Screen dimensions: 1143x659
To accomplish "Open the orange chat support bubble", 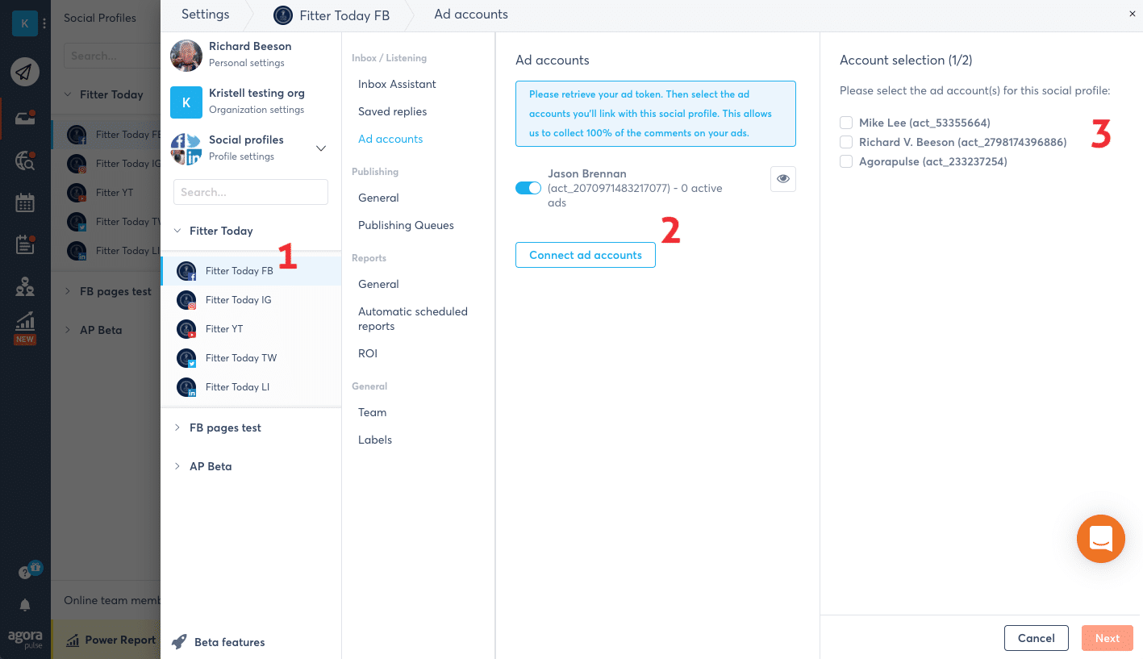I will (1100, 539).
